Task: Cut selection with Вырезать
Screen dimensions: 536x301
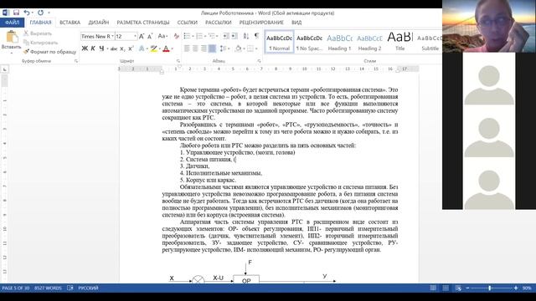Action: [38, 33]
